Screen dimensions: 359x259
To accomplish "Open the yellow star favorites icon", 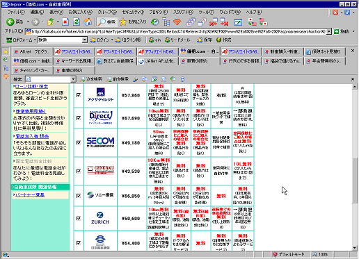I will (123, 22).
